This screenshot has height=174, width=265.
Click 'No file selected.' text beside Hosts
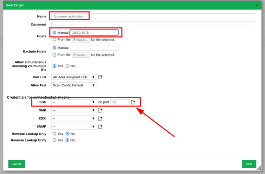click(x=103, y=40)
